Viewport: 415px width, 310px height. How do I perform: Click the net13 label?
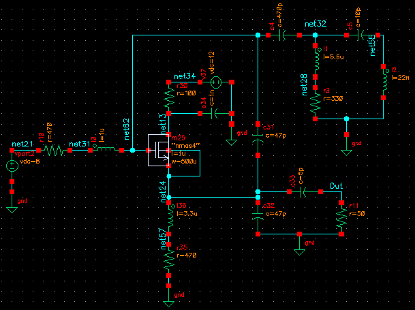[163, 123]
